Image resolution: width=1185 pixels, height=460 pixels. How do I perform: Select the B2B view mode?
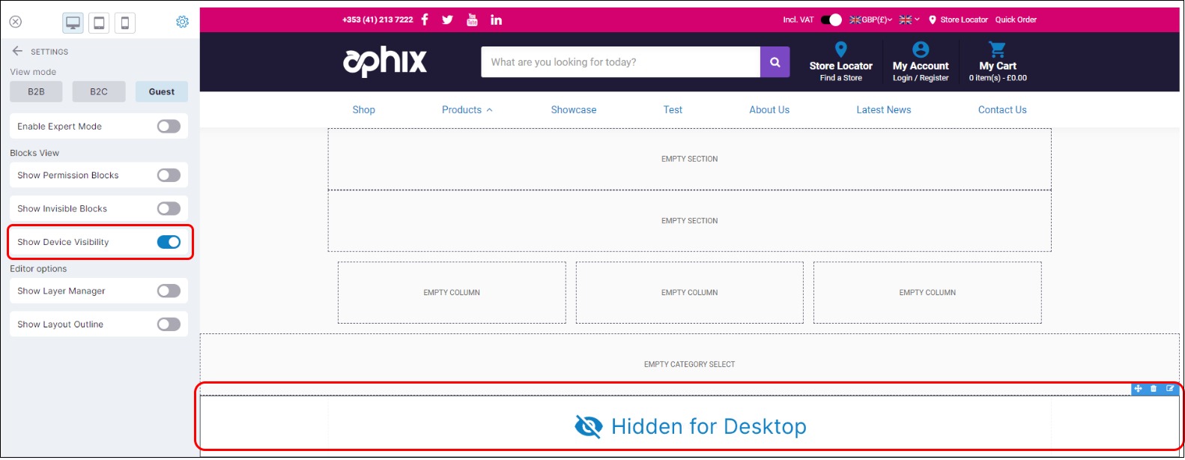[36, 91]
